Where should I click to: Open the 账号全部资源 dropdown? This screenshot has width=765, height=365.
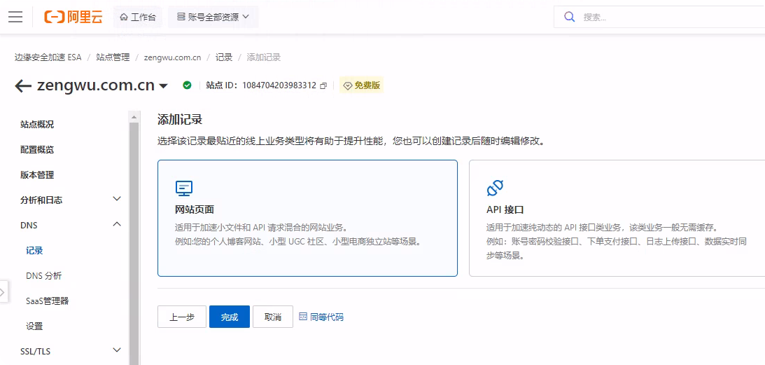point(213,17)
